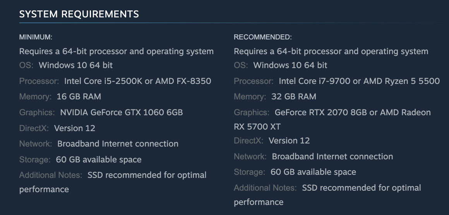Click the RECOMMENDED: column label
The image size is (449, 215).
tap(263, 37)
